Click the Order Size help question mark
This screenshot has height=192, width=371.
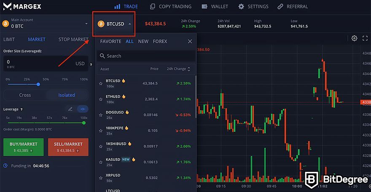pyautogui.click(x=91, y=64)
